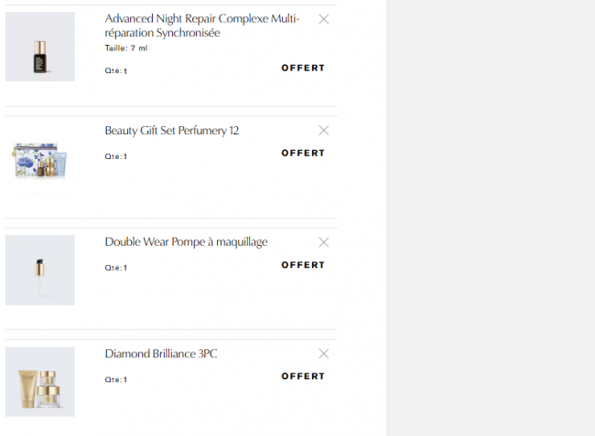This screenshot has height=436, width=595.
Task: Remove Advanced Night Repair from cart
Action: [x=323, y=19]
